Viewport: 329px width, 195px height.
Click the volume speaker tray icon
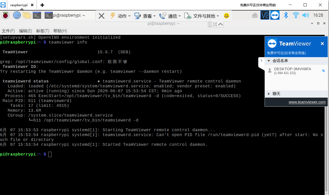click(305, 15)
